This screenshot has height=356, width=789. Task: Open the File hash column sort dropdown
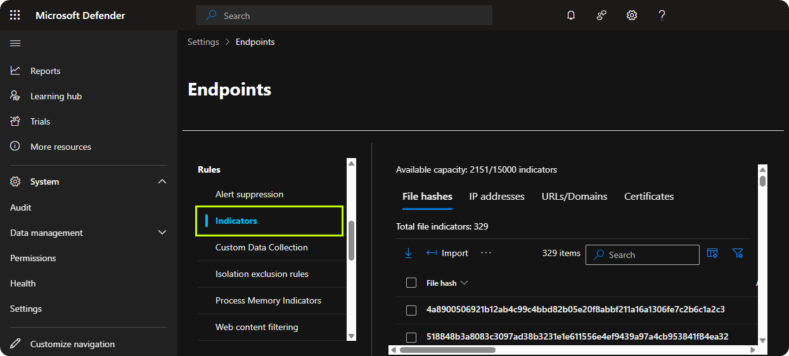[x=465, y=283]
